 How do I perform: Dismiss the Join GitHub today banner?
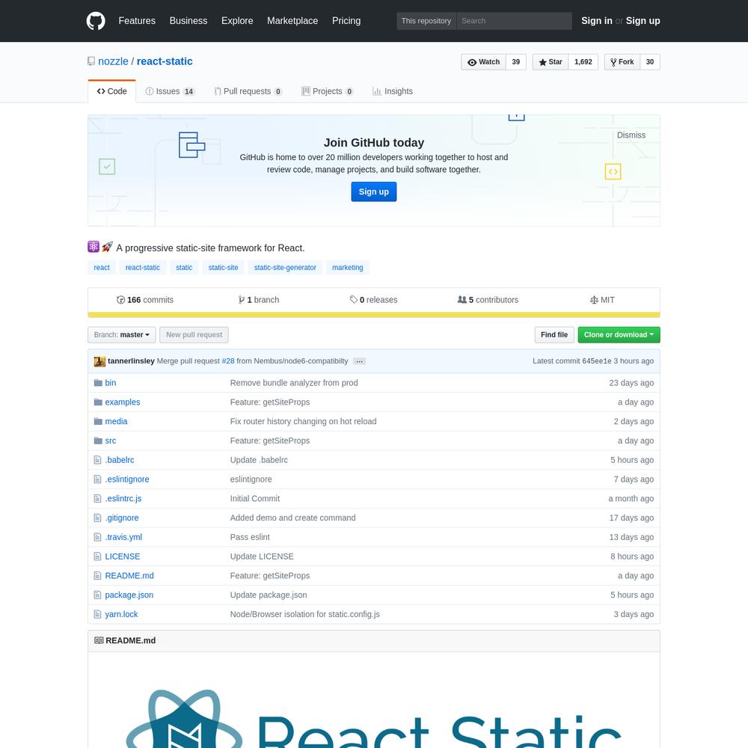point(631,135)
